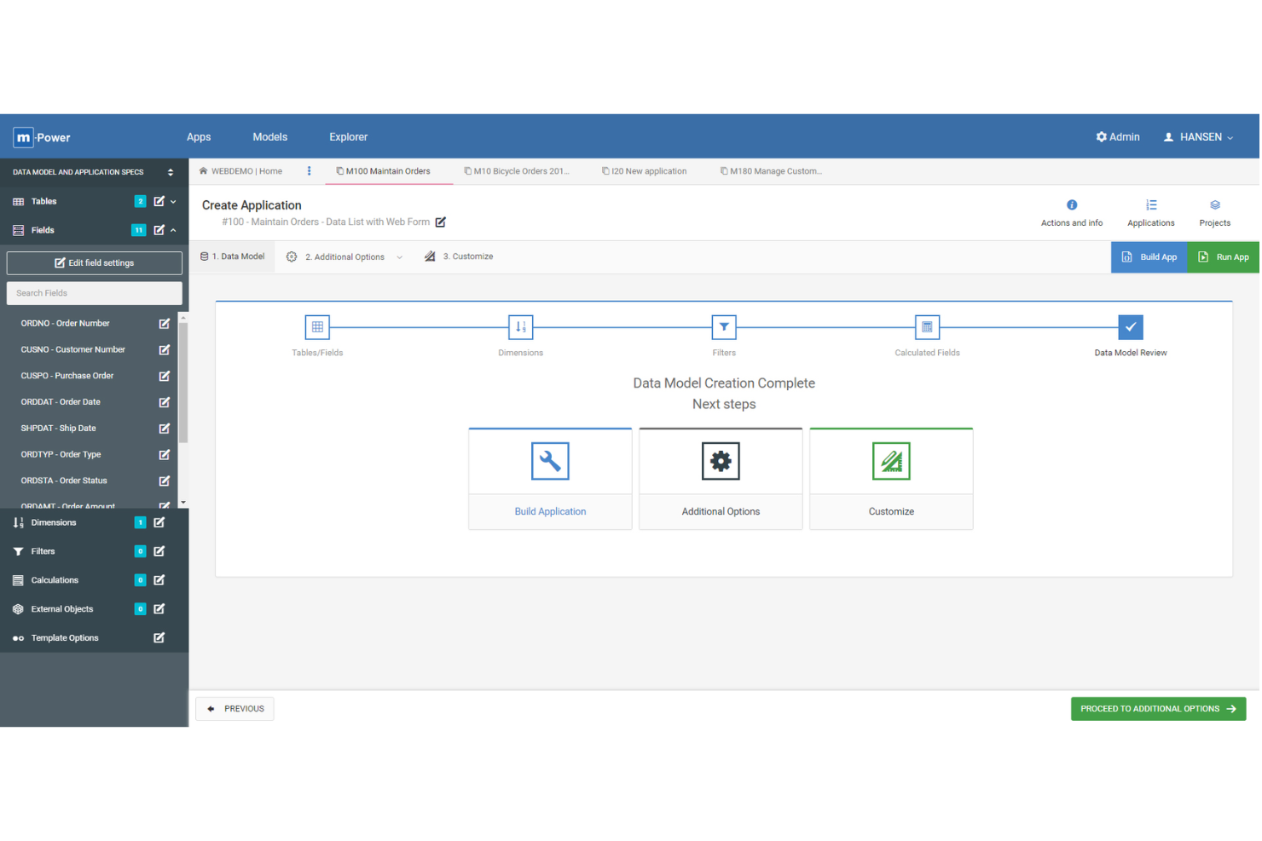The height and width of the screenshot is (841, 1262).
Task: Open the Models menu
Action: click(x=269, y=136)
